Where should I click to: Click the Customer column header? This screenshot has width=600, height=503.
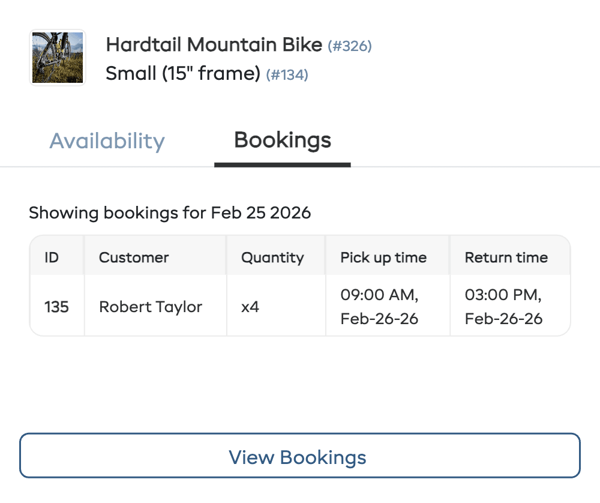click(x=133, y=257)
